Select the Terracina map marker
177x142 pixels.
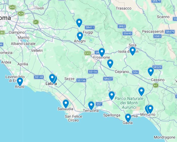click(91, 106)
